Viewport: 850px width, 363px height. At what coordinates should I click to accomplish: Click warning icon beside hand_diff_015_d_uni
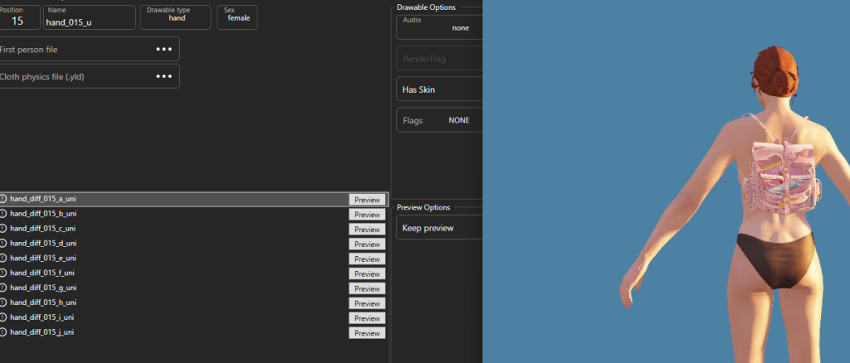coord(3,244)
